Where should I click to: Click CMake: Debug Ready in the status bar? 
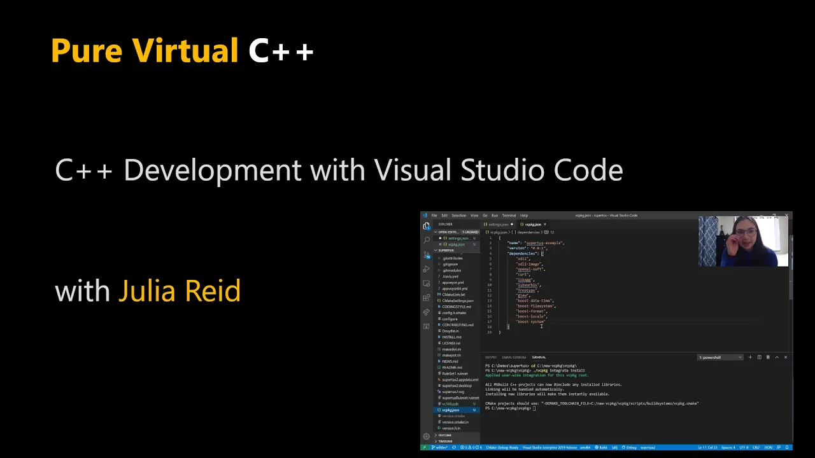(502, 447)
